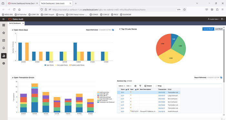
Task: Open the browser account icon
Action: [x=212, y=9]
